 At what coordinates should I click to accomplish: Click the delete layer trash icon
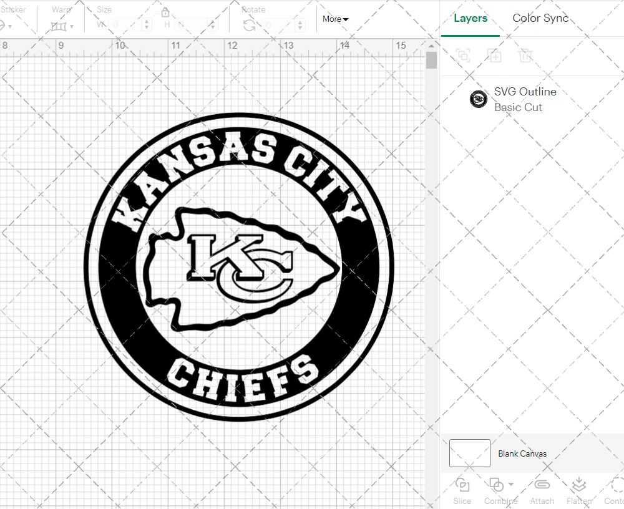[x=526, y=56]
